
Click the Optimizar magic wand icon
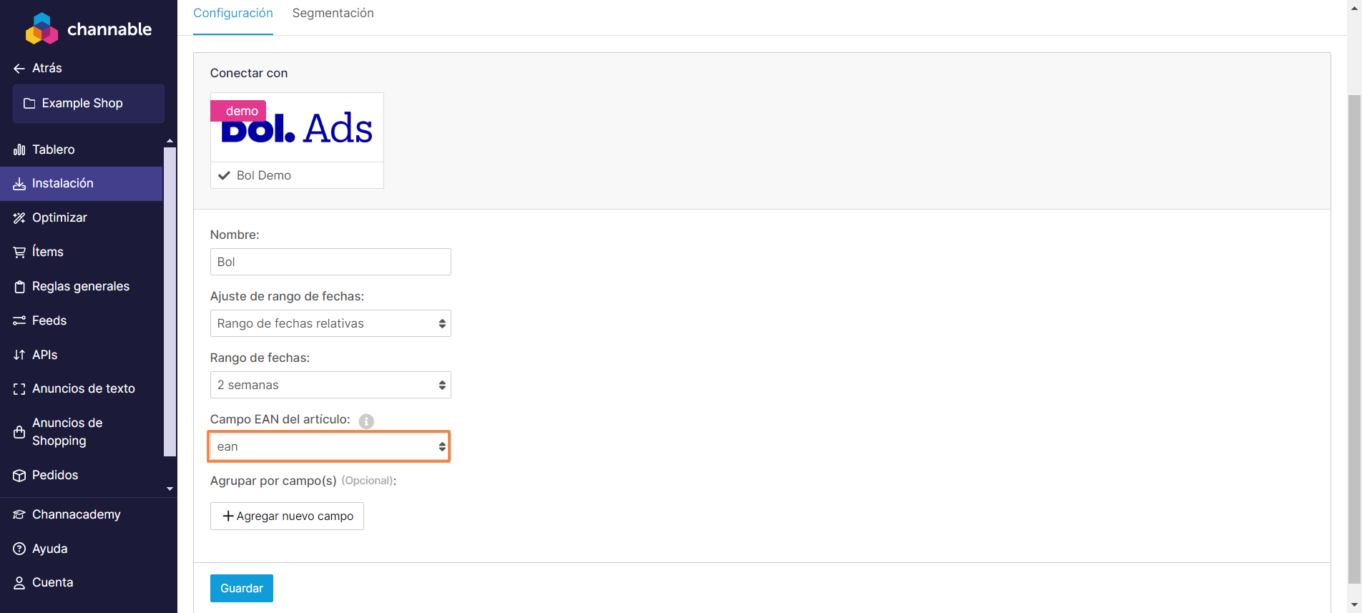tap(19, 218)
